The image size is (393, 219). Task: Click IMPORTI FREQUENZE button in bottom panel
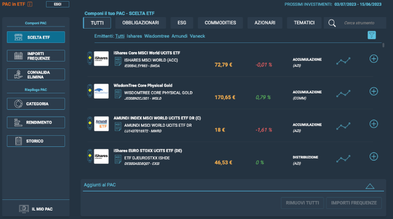click(x=354, y=203)
